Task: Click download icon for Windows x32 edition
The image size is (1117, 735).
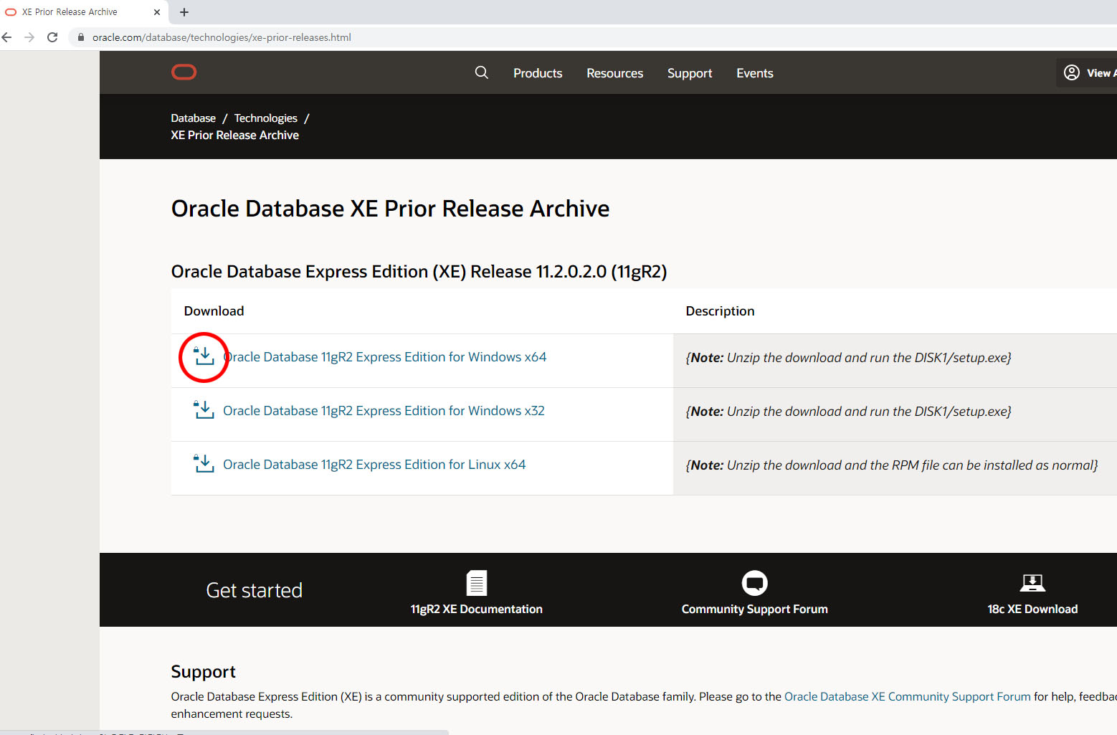Action: [204, 410]
